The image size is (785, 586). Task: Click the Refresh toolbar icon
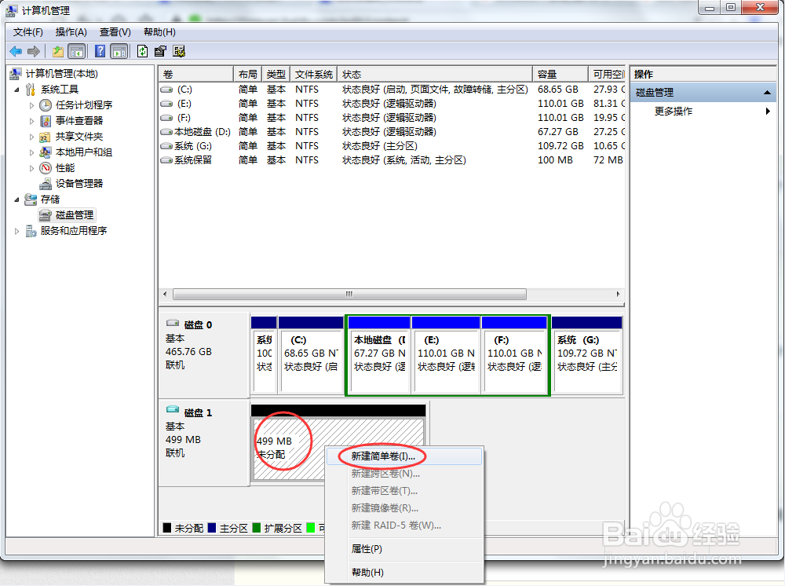tap(142, 51)
